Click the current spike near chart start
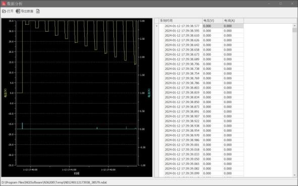The height and width of the screenshot is (186, 298). (22, 126)
